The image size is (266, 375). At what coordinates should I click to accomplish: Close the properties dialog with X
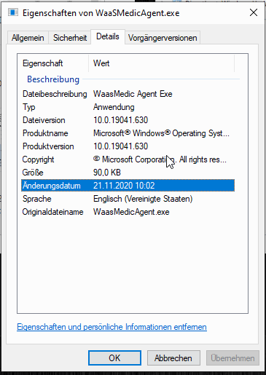(254, 12)
